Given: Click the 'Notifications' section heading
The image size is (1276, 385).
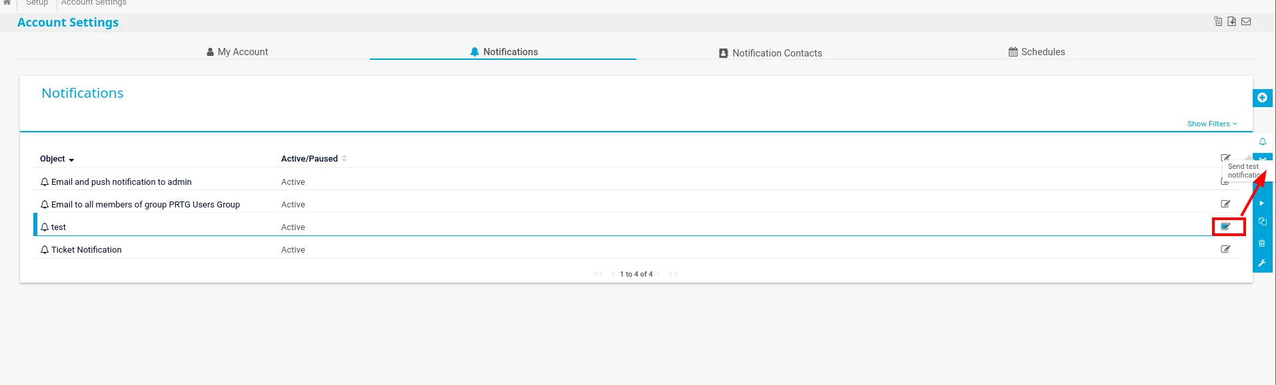Looking at the screenshot, I should click(x=83, y=93).
